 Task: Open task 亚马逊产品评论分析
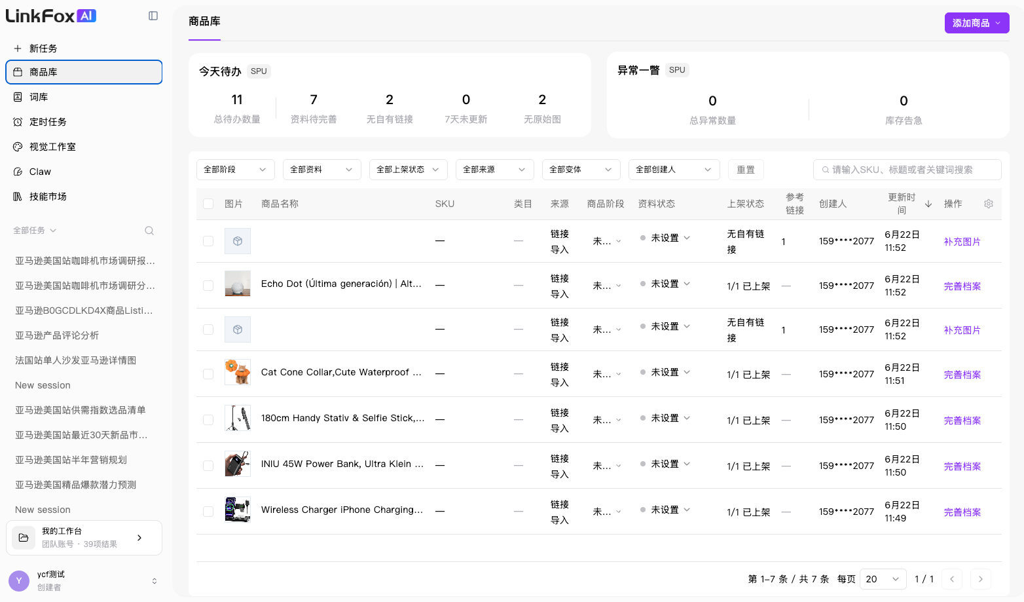click(x=57, y=335)
